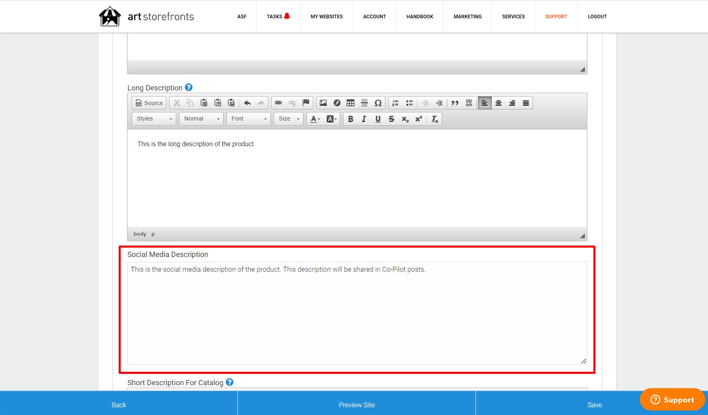Open the Handbook menu item
The height and width of the screenshot is (415, 708).
pyautogui.click(x=420, y=17)
